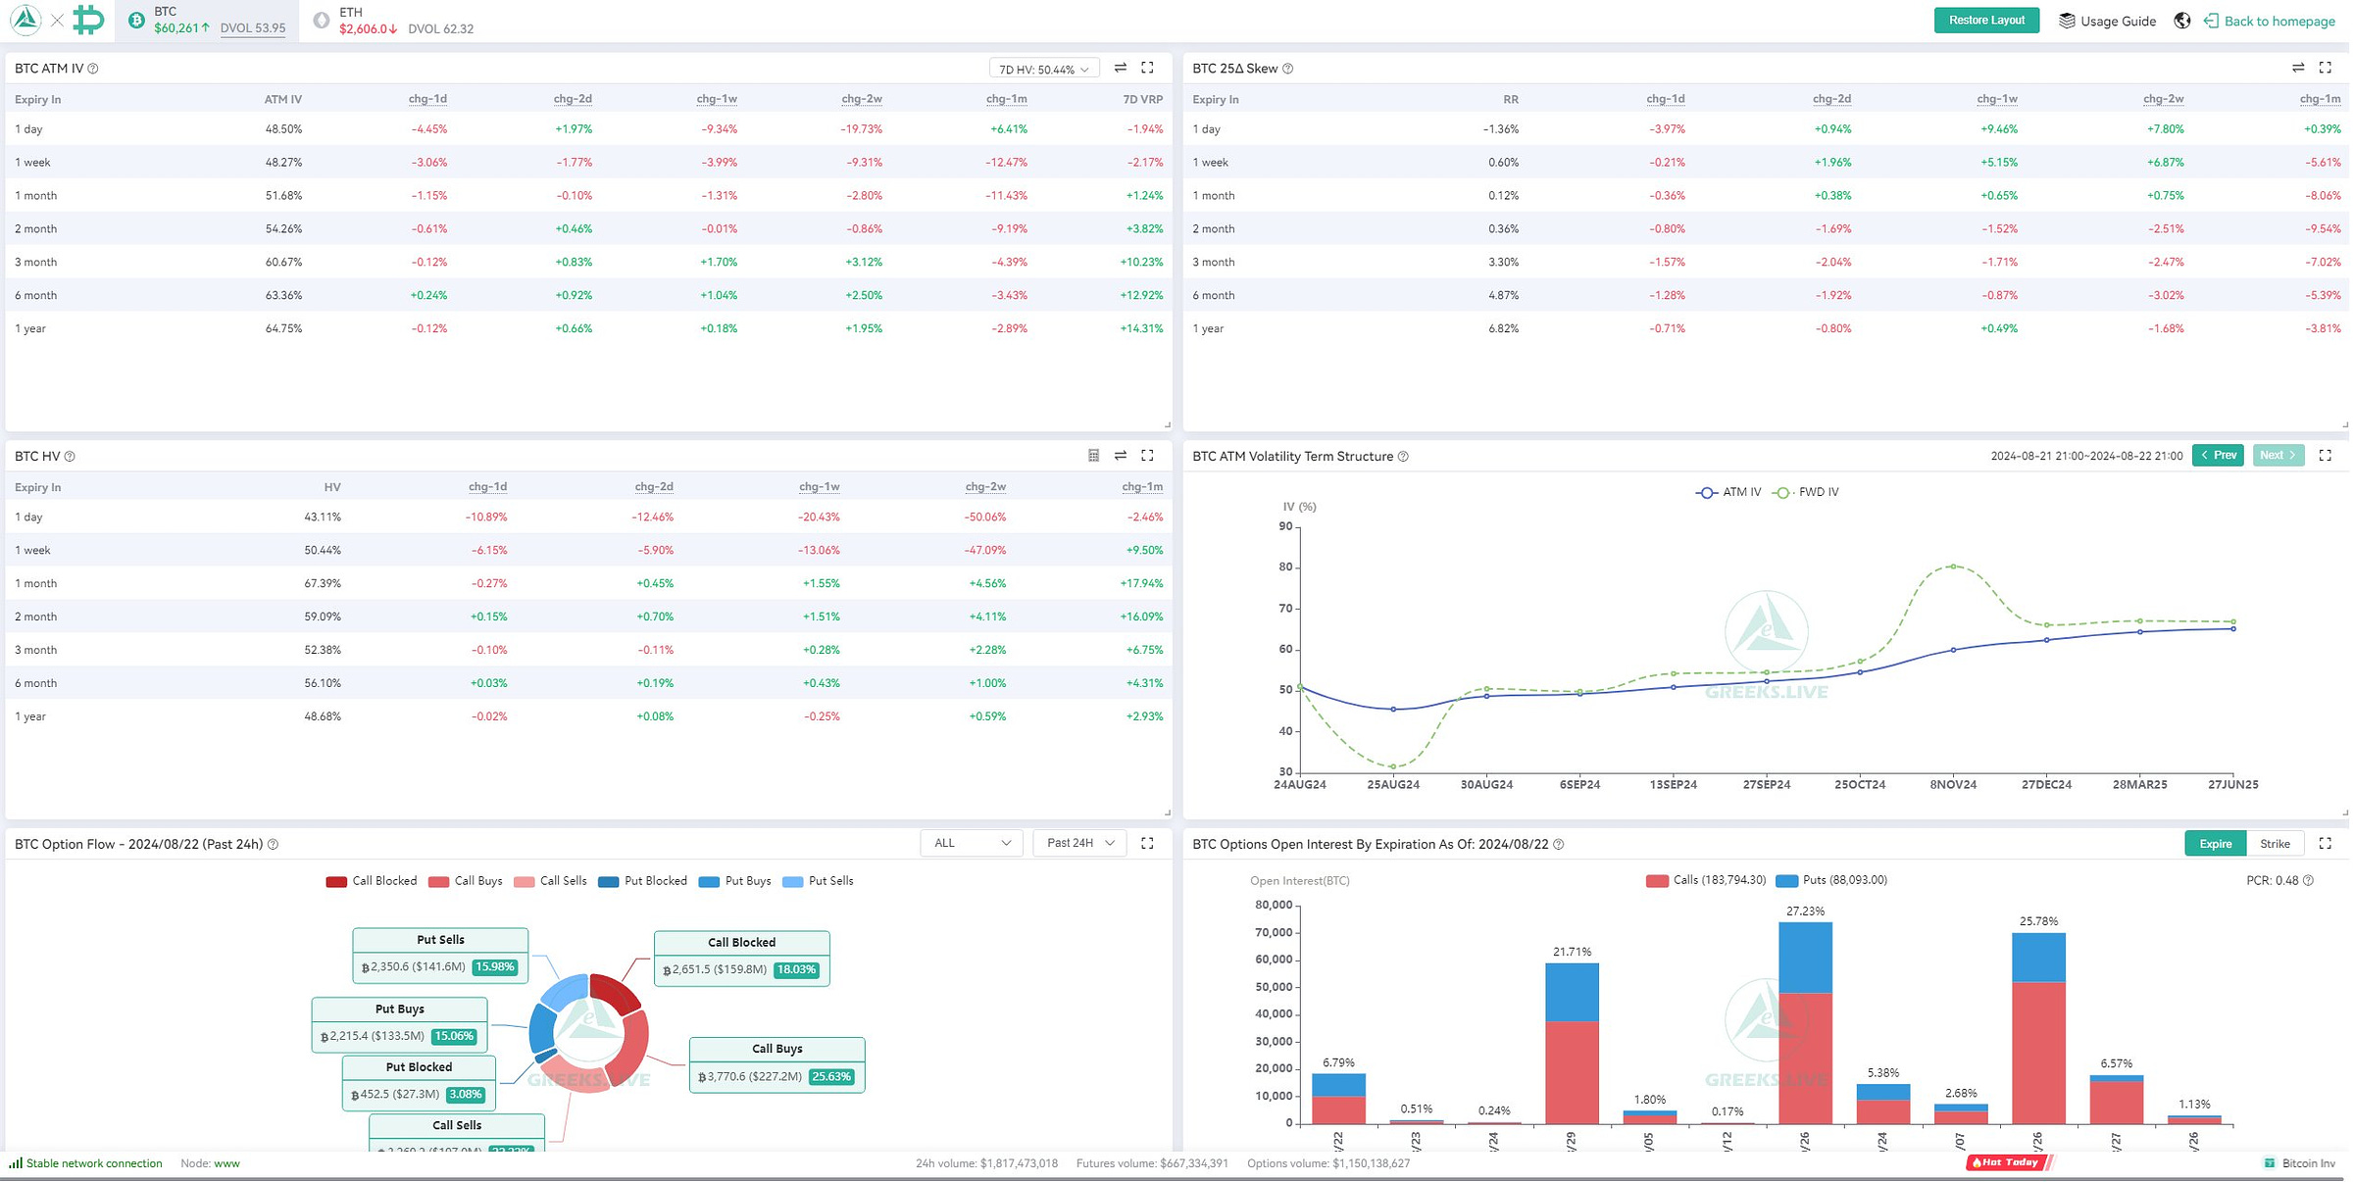Click the Stable network connection status
This screenshot has width=2353, height=1182.
click(86, 1163)
